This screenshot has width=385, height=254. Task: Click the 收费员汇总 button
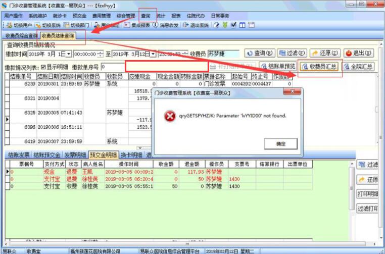[319, 67]
